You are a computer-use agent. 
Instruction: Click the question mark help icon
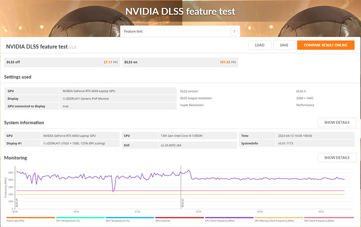tap(234, 32)
